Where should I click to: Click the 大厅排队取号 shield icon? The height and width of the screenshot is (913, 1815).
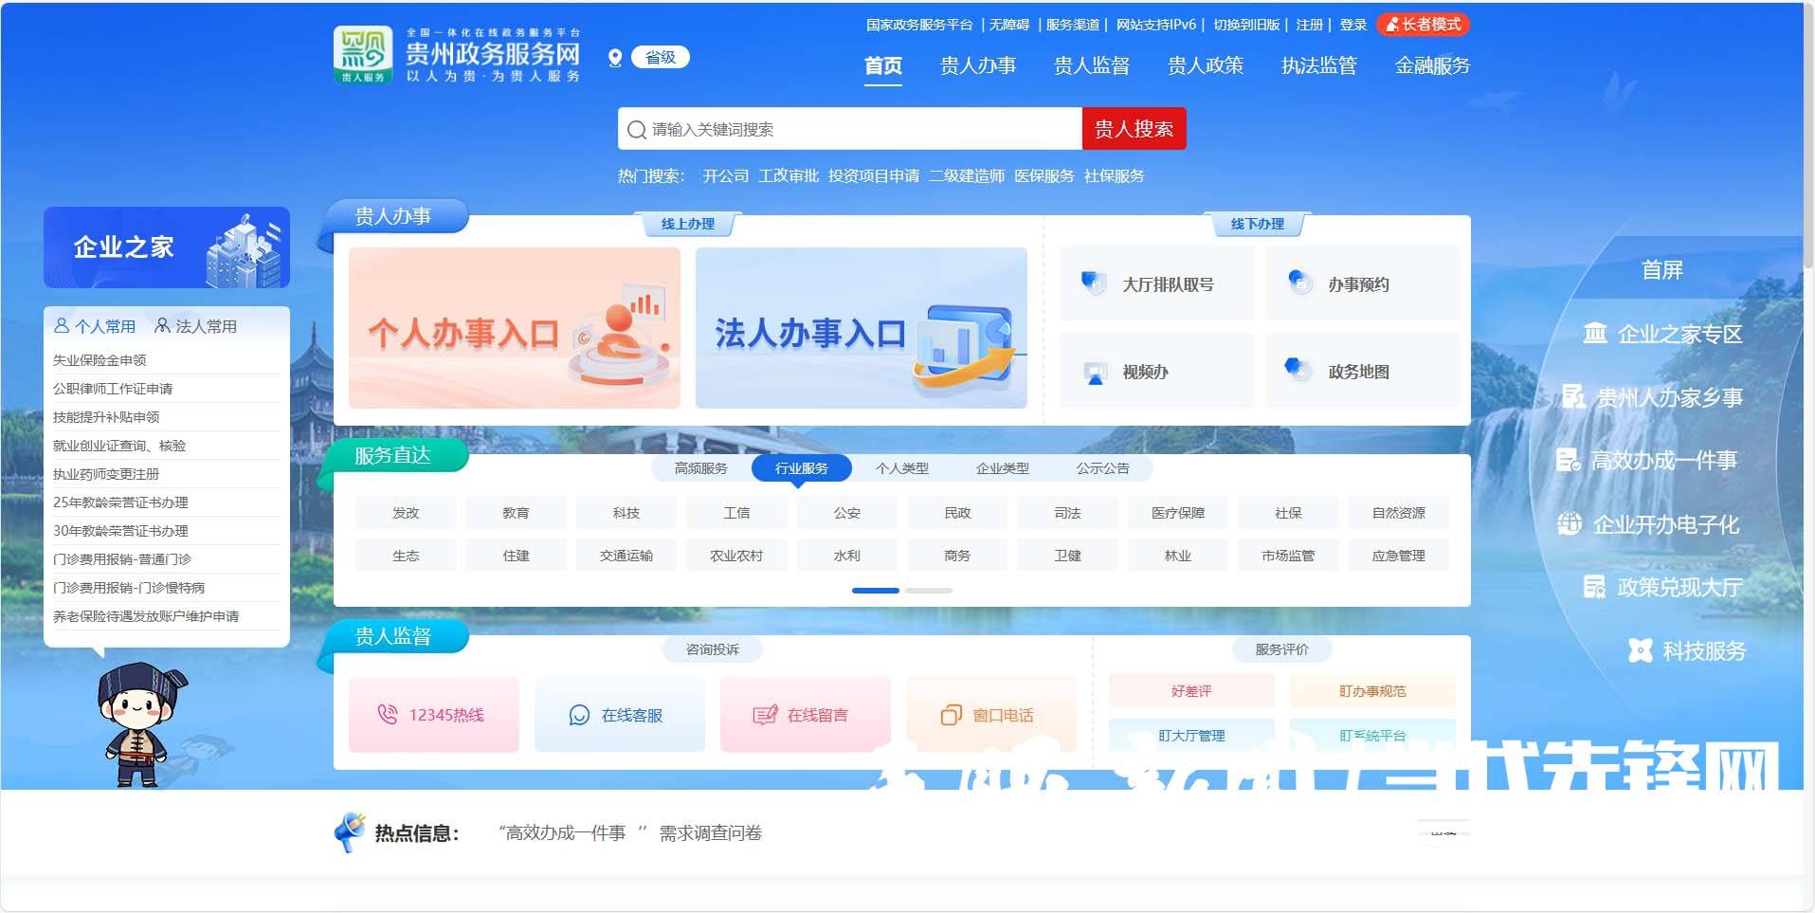1094,283
